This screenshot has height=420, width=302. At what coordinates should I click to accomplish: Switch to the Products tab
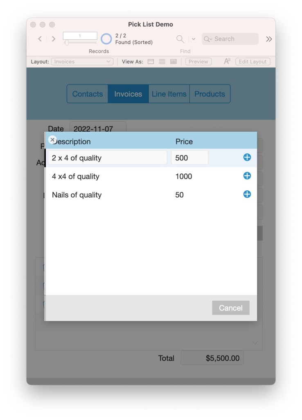point(210,94)
